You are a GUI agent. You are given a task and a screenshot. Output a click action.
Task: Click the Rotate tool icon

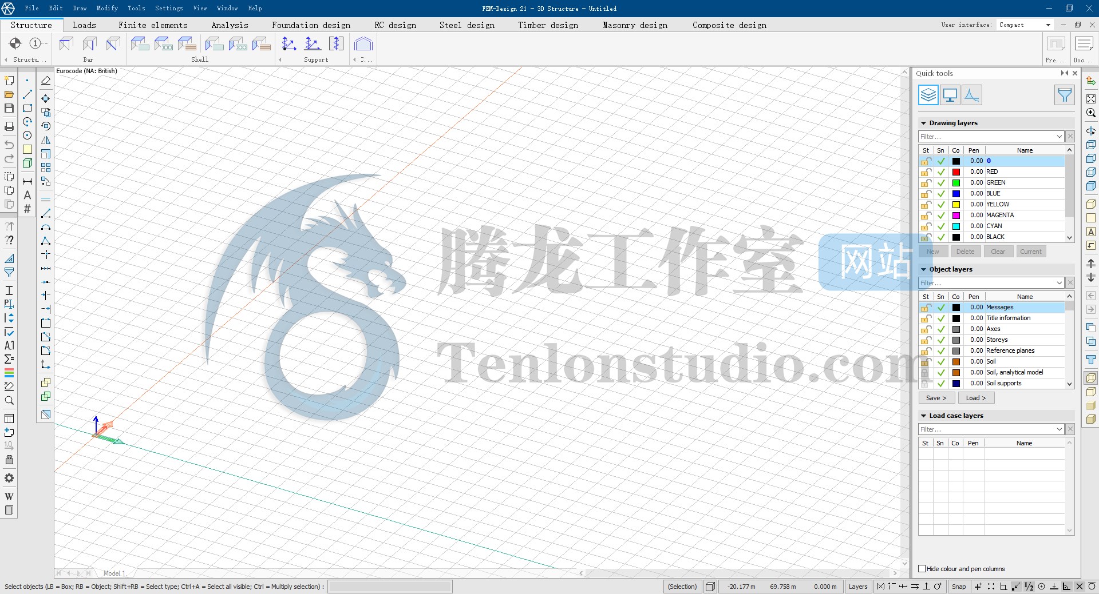pos(46,126)
